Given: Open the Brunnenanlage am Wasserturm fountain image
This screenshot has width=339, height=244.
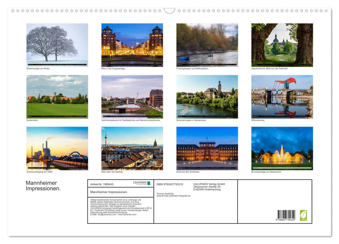Looking at the screenshot, I should click(282, 148).
